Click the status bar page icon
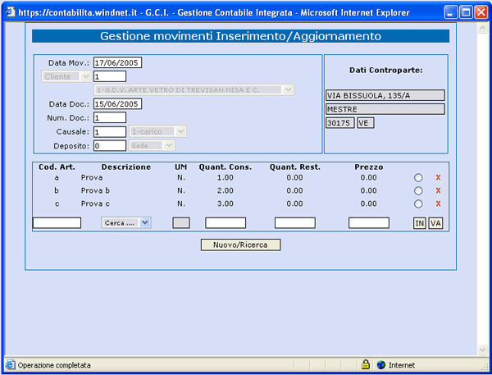The width and height of the screenshot is (492, 375). click(x=10, y=365)
